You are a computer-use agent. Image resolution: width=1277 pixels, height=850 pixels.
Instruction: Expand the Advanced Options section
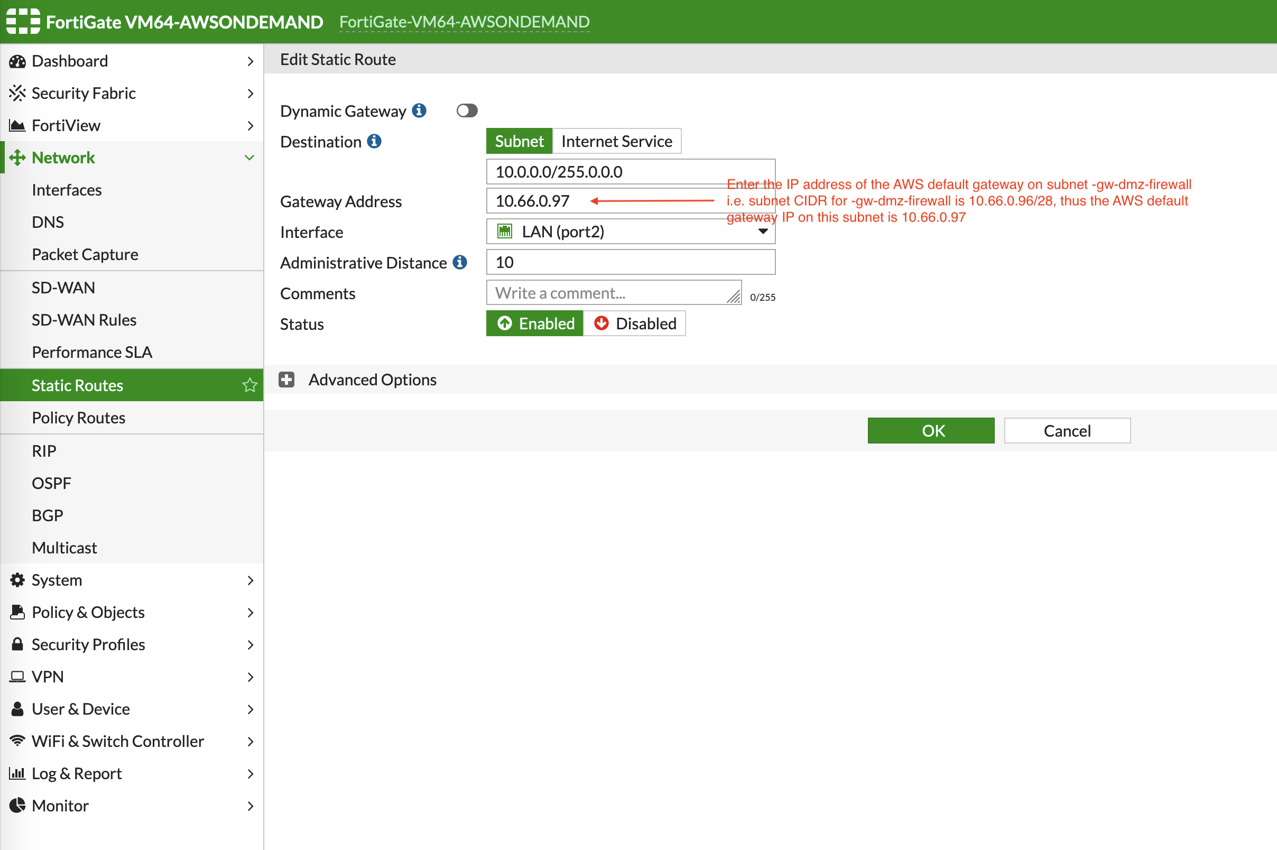pos(286,380)
